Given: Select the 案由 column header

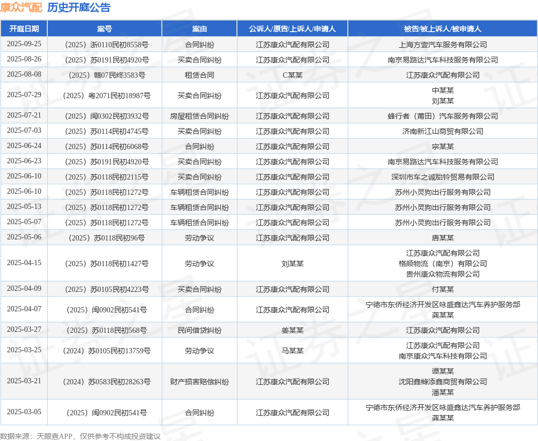Looking at the screenshot, I should coord(199,29).
